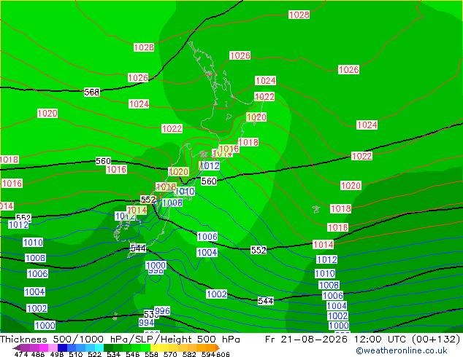This screenshot has height=357, width=463.
Task: Click the '558' value in the legend
Action: [x=151, y=354]
